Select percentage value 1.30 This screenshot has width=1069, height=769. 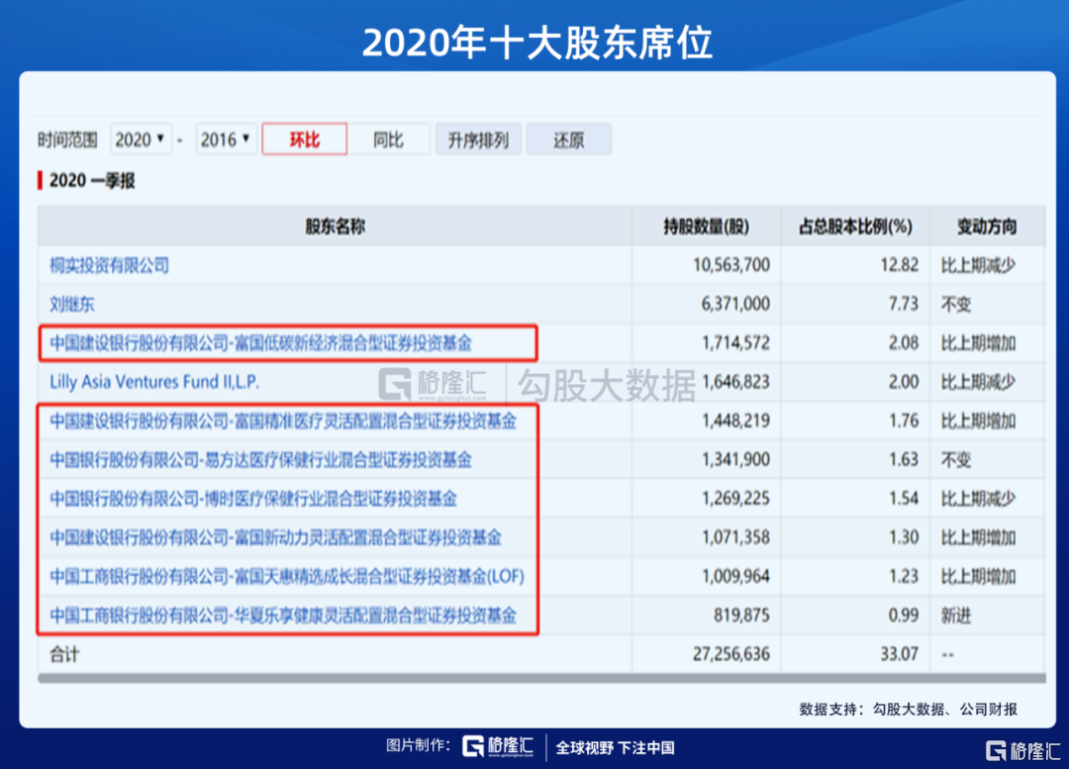point(904,537)
